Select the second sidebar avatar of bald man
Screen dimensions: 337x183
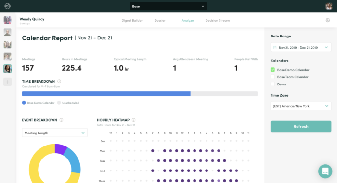point(8,32)
